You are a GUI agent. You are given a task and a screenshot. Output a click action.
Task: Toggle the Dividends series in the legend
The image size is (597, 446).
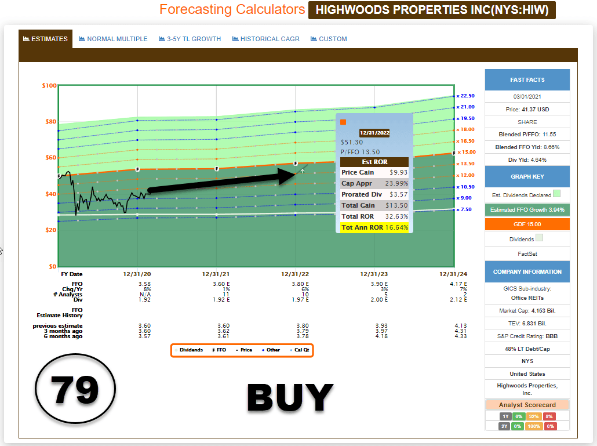pyautogui.click(x=189, y=350)
